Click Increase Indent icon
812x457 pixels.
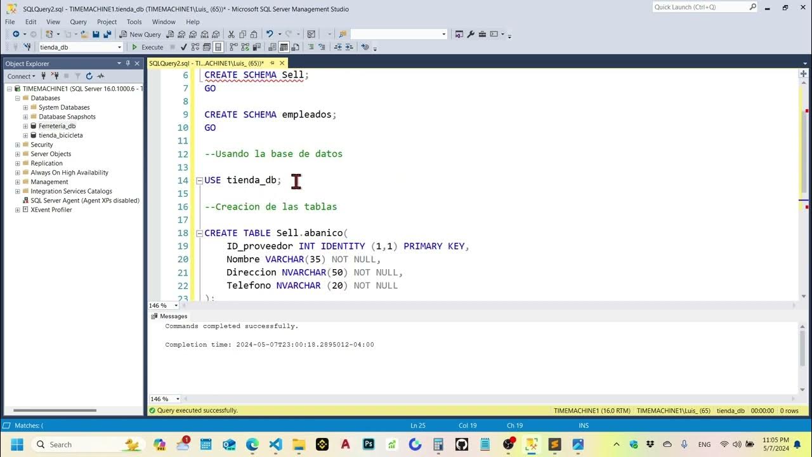[350, 47]
